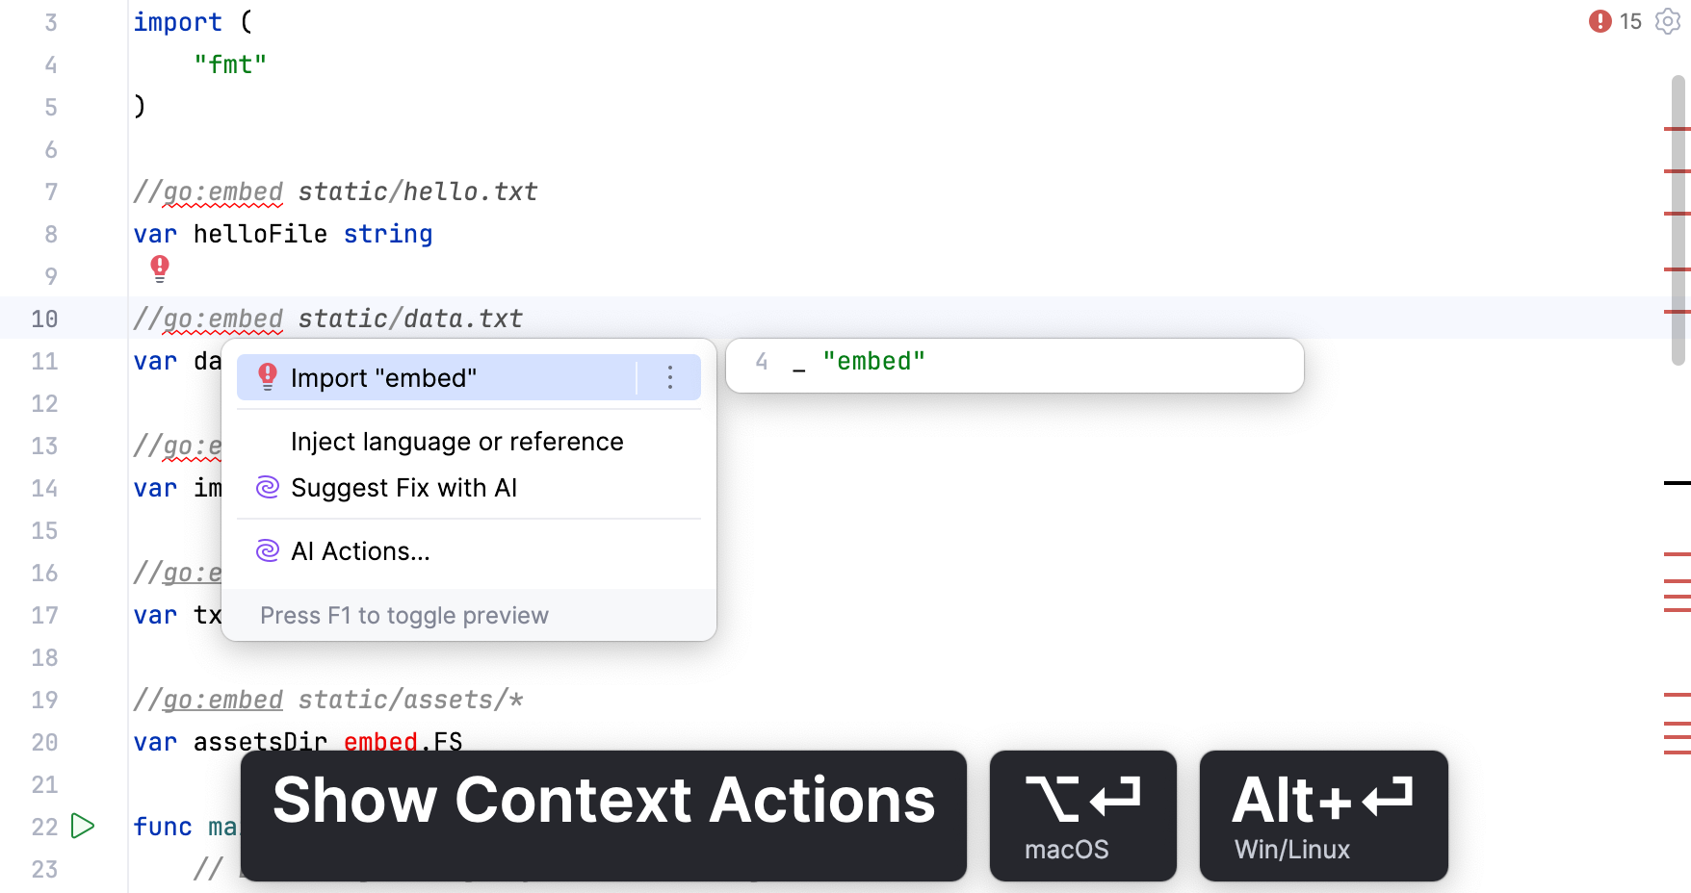Run the program via green gutter triangle
This screenshot has height=893, width=1691.
(82, 826)
